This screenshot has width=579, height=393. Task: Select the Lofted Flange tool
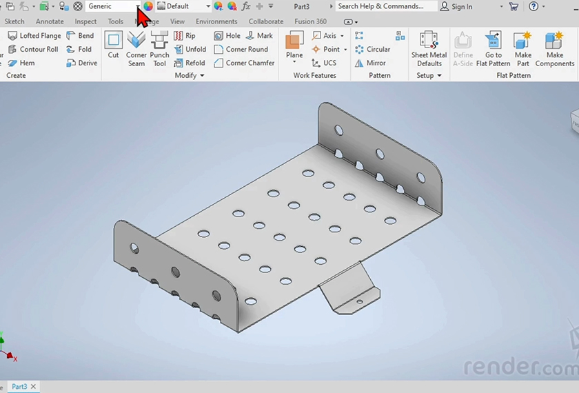(x=34, y=36)
